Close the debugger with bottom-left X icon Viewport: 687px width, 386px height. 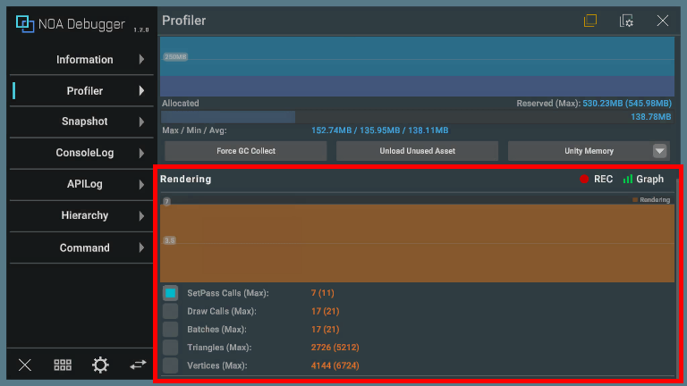coord(25,365)
